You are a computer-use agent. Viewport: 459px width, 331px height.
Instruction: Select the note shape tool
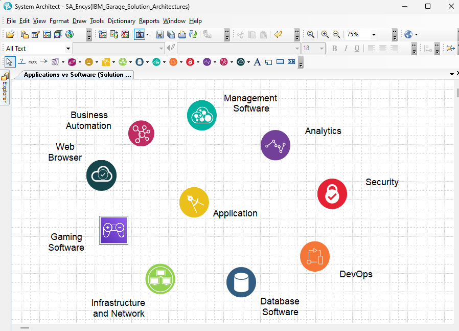tap(269, 62)
